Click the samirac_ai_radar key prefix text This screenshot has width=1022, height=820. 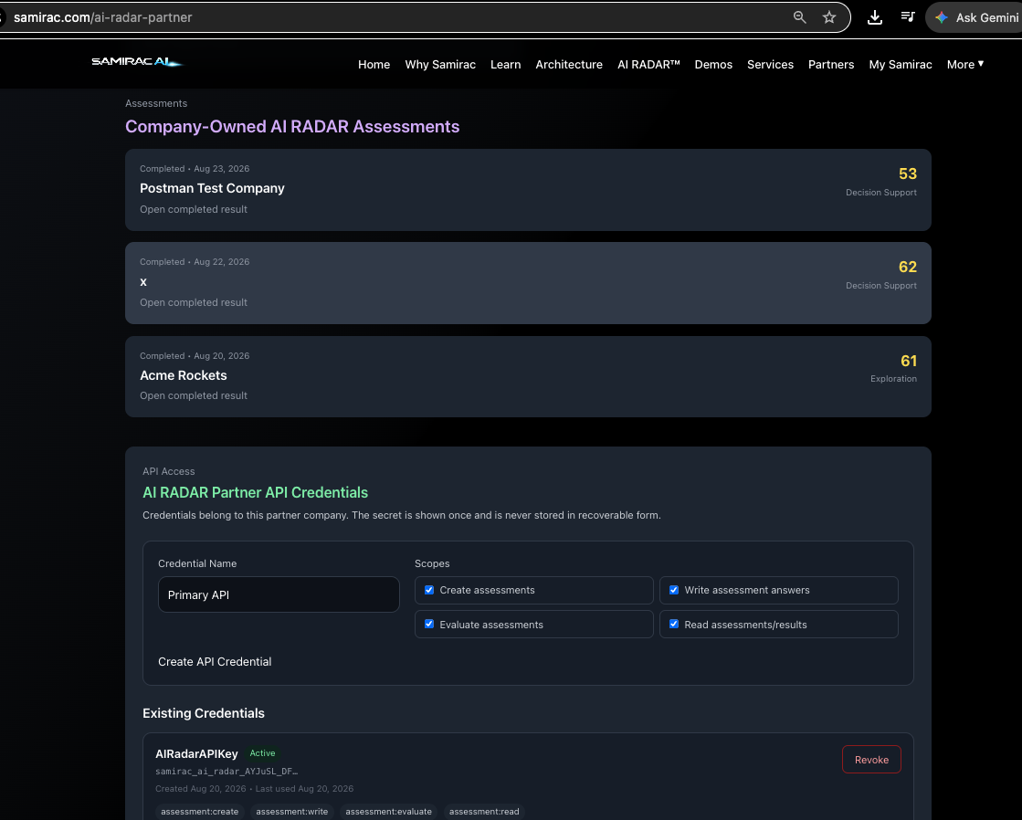[x=227, y=771]
